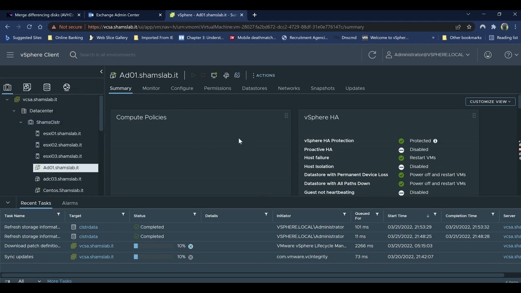Screen dimensions: 521x293
Task: Open the ACTIONS menu
Action: pyautogui.click(x=263, y=75)
